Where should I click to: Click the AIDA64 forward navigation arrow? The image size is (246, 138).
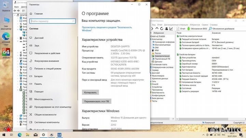[x=152, y=29]
